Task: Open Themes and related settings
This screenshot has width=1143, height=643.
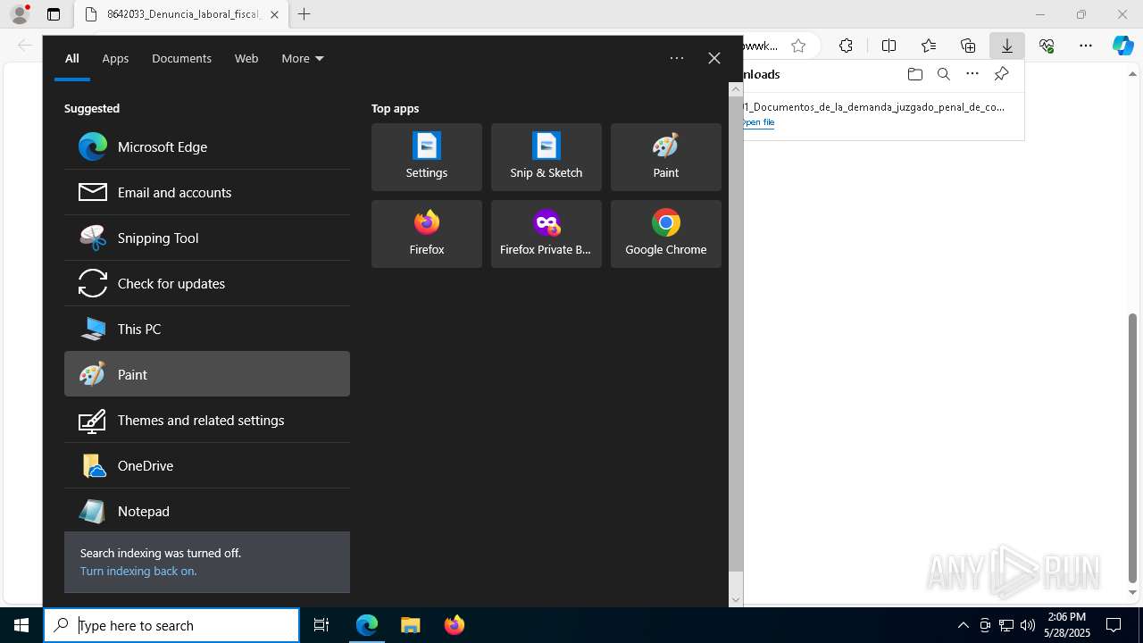Action: (207, 420)
